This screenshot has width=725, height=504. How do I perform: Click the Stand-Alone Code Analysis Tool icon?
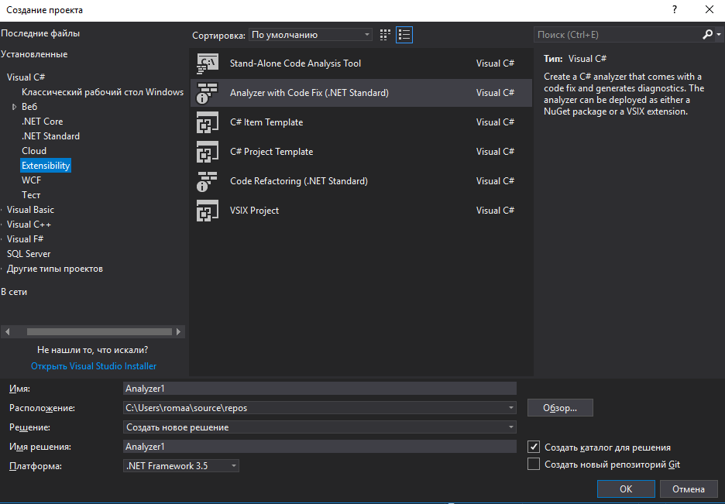207,63
